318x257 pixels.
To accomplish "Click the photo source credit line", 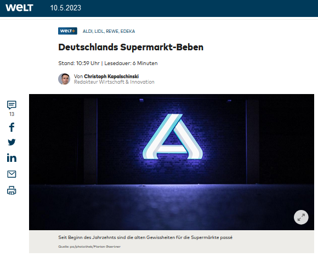I will coord(89,247).
